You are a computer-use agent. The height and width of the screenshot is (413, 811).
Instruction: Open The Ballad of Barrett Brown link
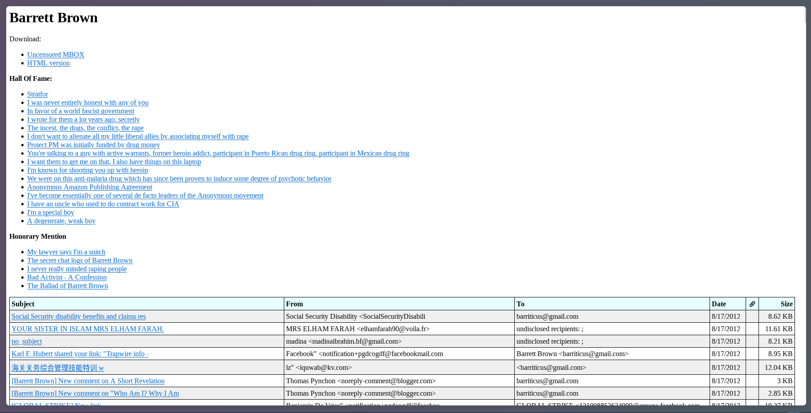point(68,286)
